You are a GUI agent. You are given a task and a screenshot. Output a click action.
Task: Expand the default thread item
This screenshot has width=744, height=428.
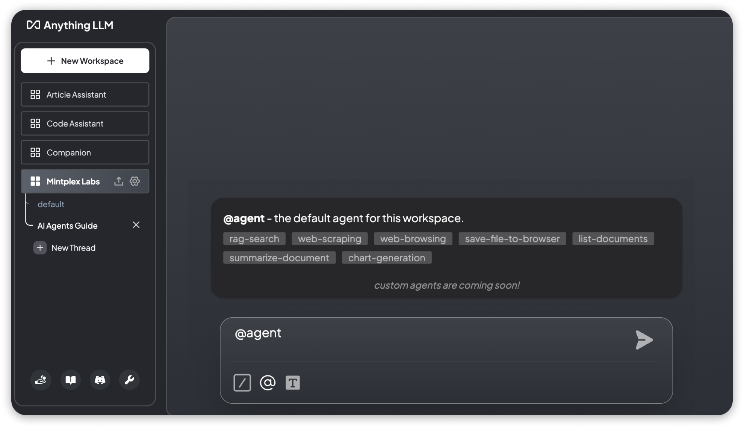pyautogui.click(x=51, y=204)
